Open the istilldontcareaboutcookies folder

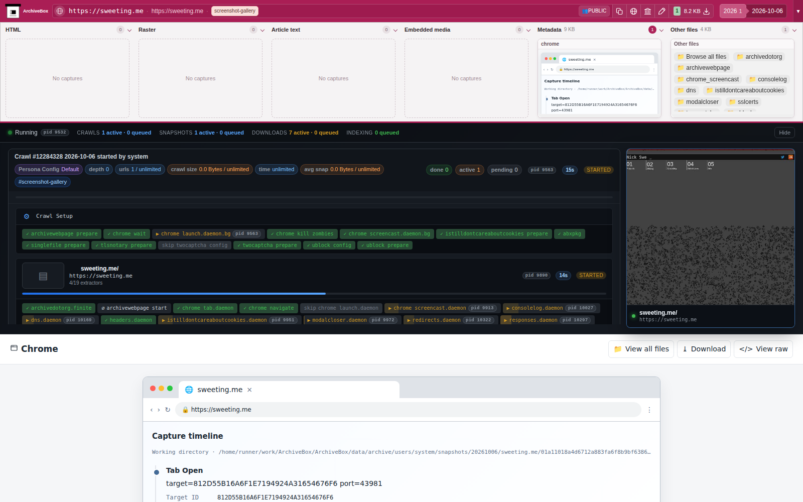pos(745,90)
